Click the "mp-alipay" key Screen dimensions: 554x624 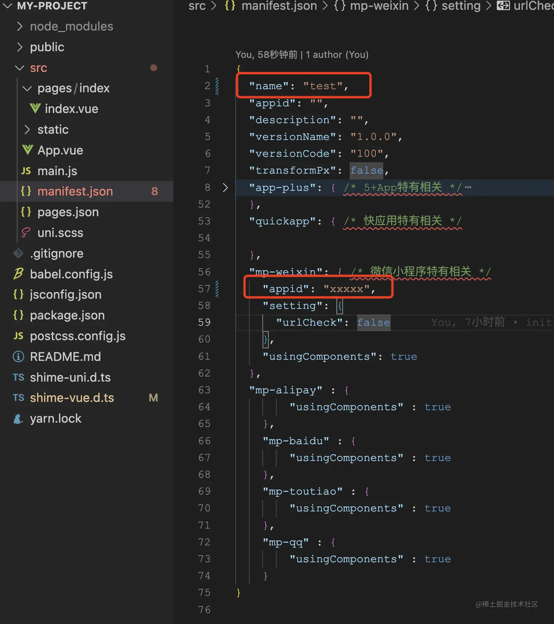[x=286, y=390]
